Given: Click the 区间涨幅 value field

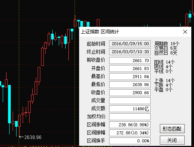Looking at the screenshot, I should (130, 125).
